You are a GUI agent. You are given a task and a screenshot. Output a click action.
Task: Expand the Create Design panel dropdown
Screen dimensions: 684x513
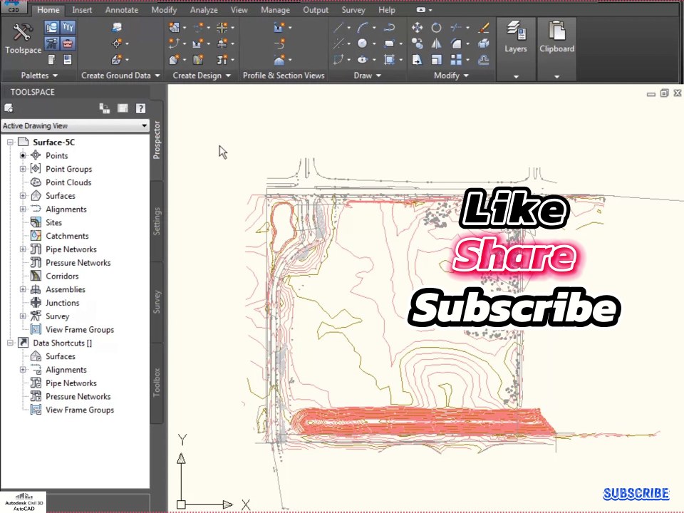pyautogui.click(x=202, y=76)
